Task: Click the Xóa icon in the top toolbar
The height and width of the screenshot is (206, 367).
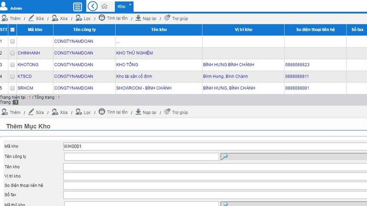Action: pos(55,18)
